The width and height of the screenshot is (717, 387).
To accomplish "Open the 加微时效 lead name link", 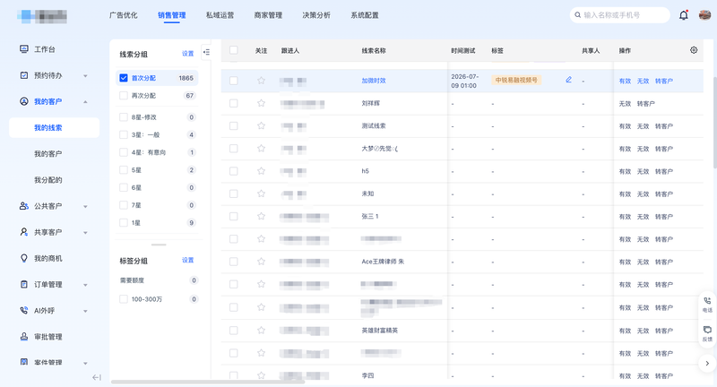I will click(374, 81).
